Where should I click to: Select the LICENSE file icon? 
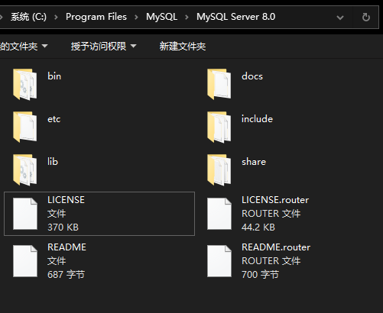coord(25,214)
